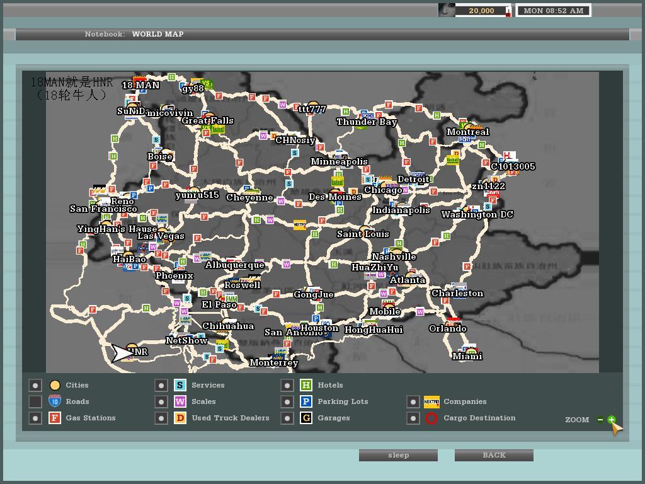645x484 pixels.
Task: Select the Chicago city label on map
Action: pos(383,190)
